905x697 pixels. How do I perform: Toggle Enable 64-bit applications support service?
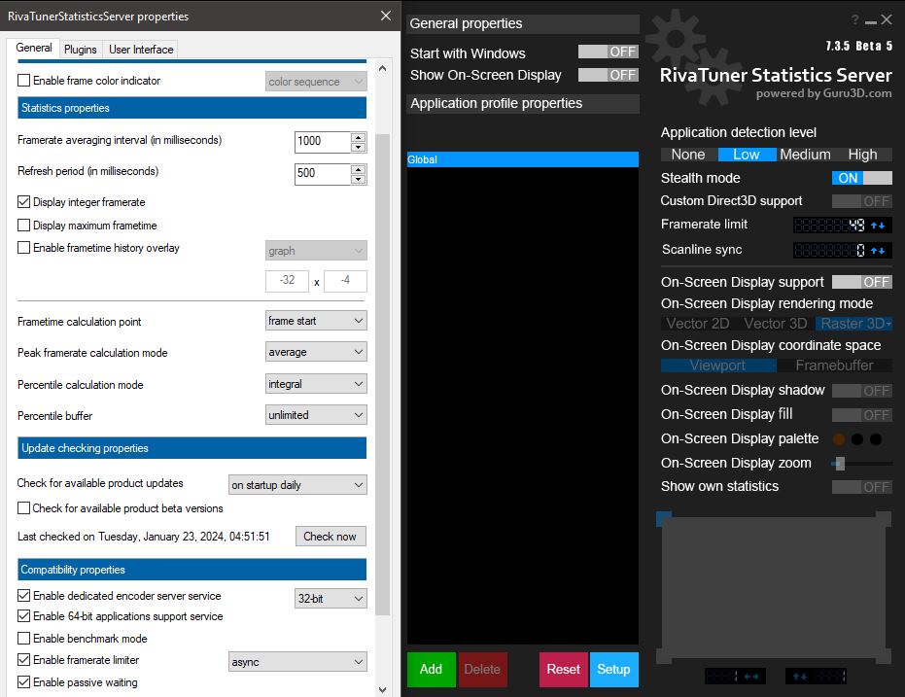23,616
